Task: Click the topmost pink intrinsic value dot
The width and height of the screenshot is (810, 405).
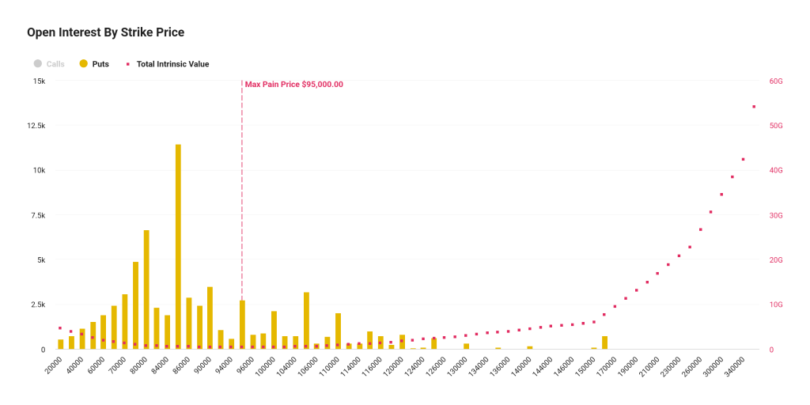Action: tap(754, 107)
